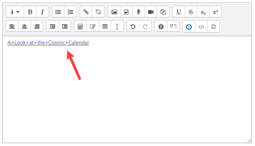The image size is (255, 146).
Task: Click the A+Look+at+the+Cosmic+Calendar link
Action: tap(48, 43)
